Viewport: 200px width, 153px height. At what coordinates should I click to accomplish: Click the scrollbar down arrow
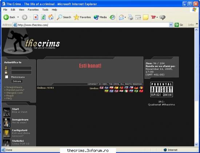[x=196, y=144]
